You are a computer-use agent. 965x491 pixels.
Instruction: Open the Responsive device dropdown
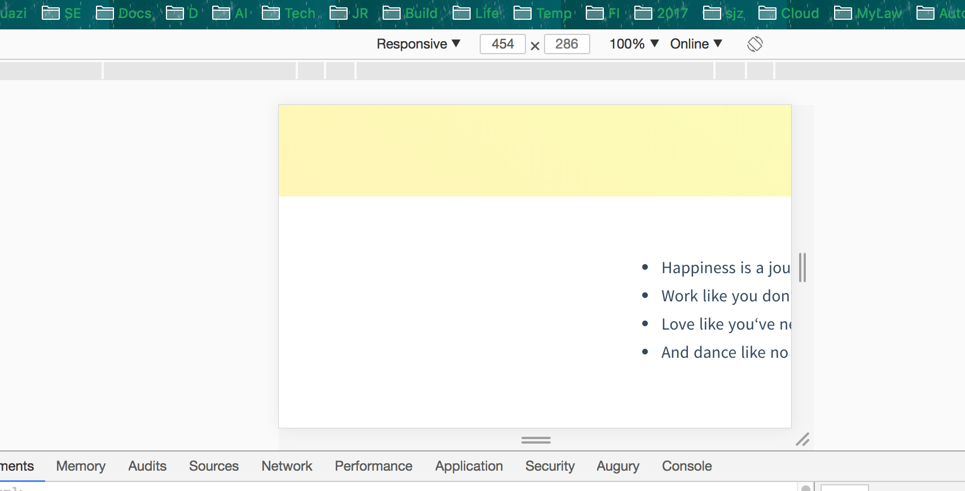coord(419,44)
